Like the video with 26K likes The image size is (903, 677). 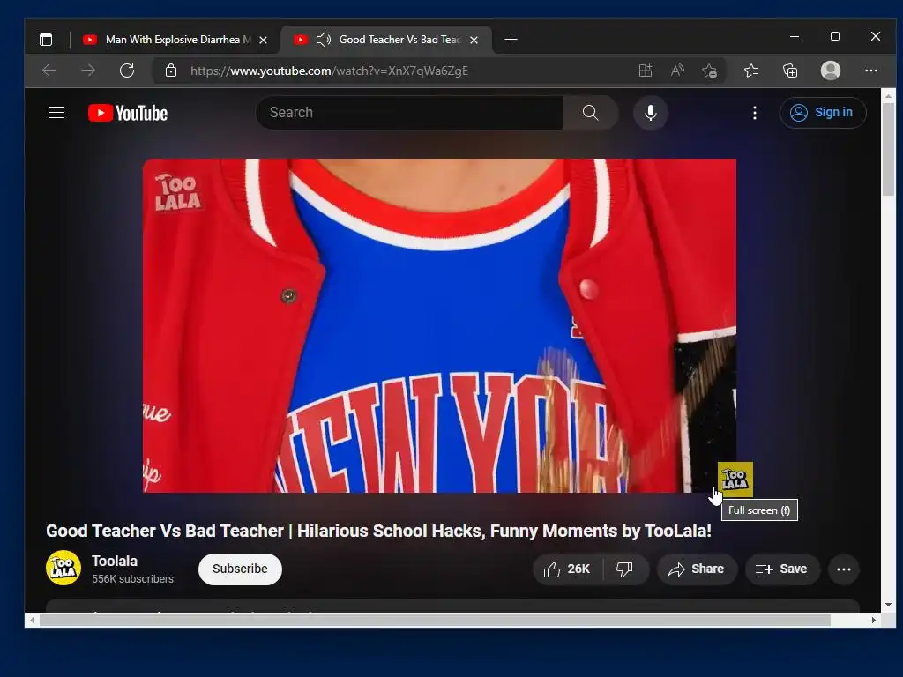pos(567,569)
